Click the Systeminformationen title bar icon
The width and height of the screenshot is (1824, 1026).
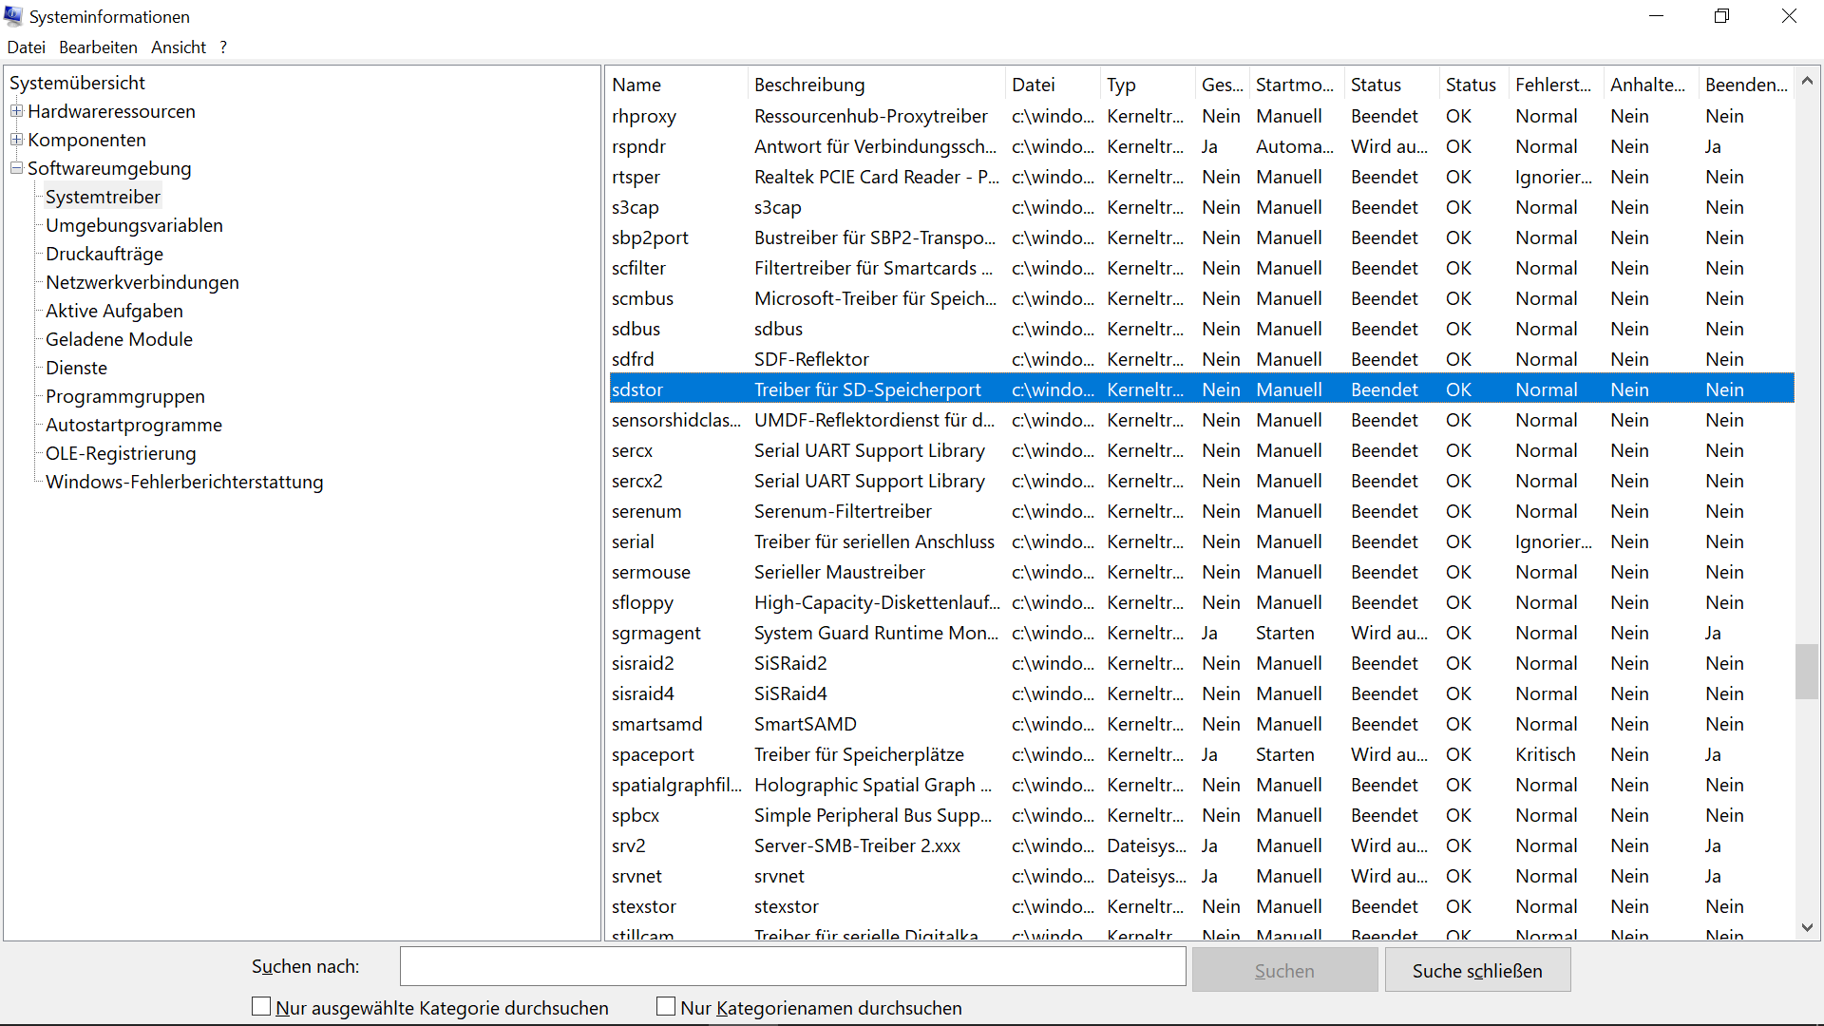pyautogui.click(x=13, y=15)
